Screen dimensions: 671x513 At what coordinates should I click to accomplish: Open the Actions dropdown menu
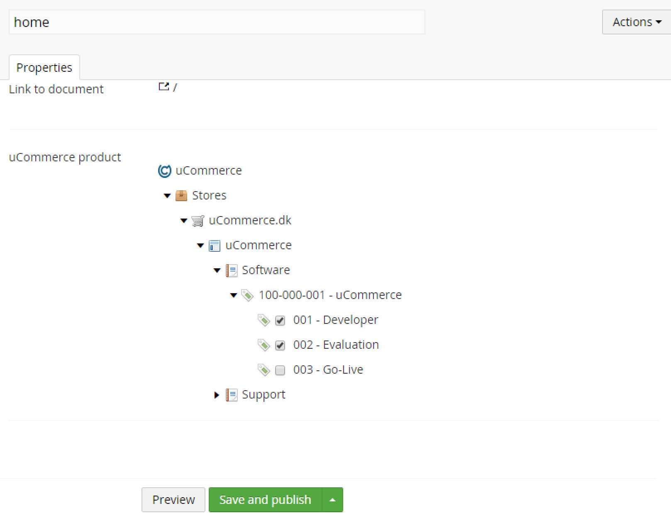[x=637, y=22]
